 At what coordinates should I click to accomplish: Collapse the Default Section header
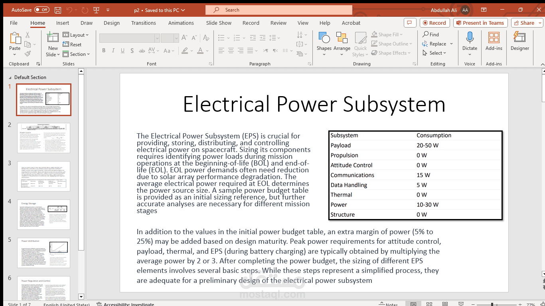11,77
